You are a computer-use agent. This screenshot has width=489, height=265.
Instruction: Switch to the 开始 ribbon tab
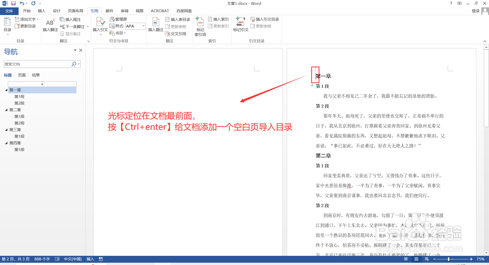[26, 11]
